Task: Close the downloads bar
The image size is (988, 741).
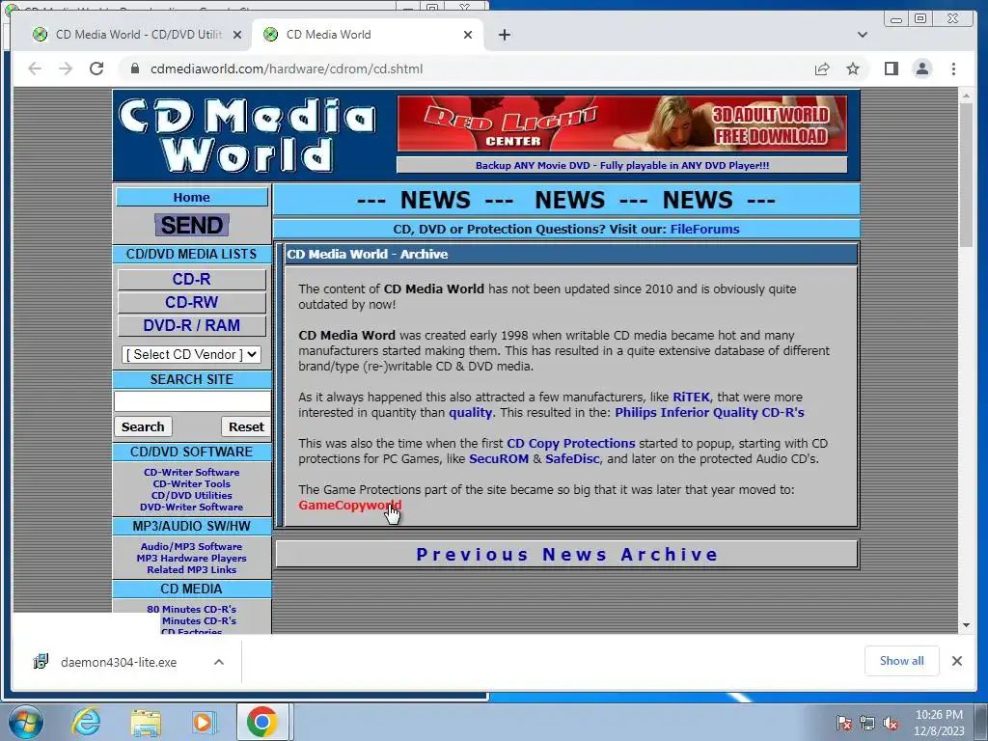Action: tap(956, 661)
